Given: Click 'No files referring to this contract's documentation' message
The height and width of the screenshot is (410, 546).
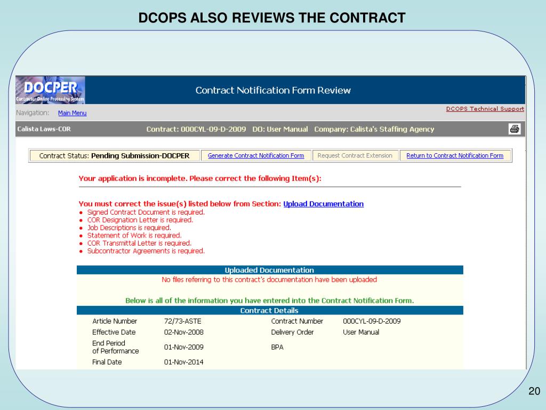Looking at the screenshot, I should (x=269, y=280).
